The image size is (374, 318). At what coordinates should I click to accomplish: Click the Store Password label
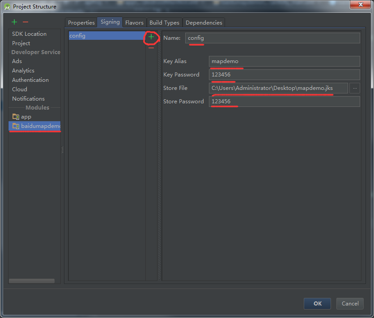pyautogui.click(x=183, y=102)
